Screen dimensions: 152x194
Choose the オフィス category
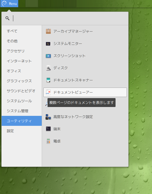[22, 71]
